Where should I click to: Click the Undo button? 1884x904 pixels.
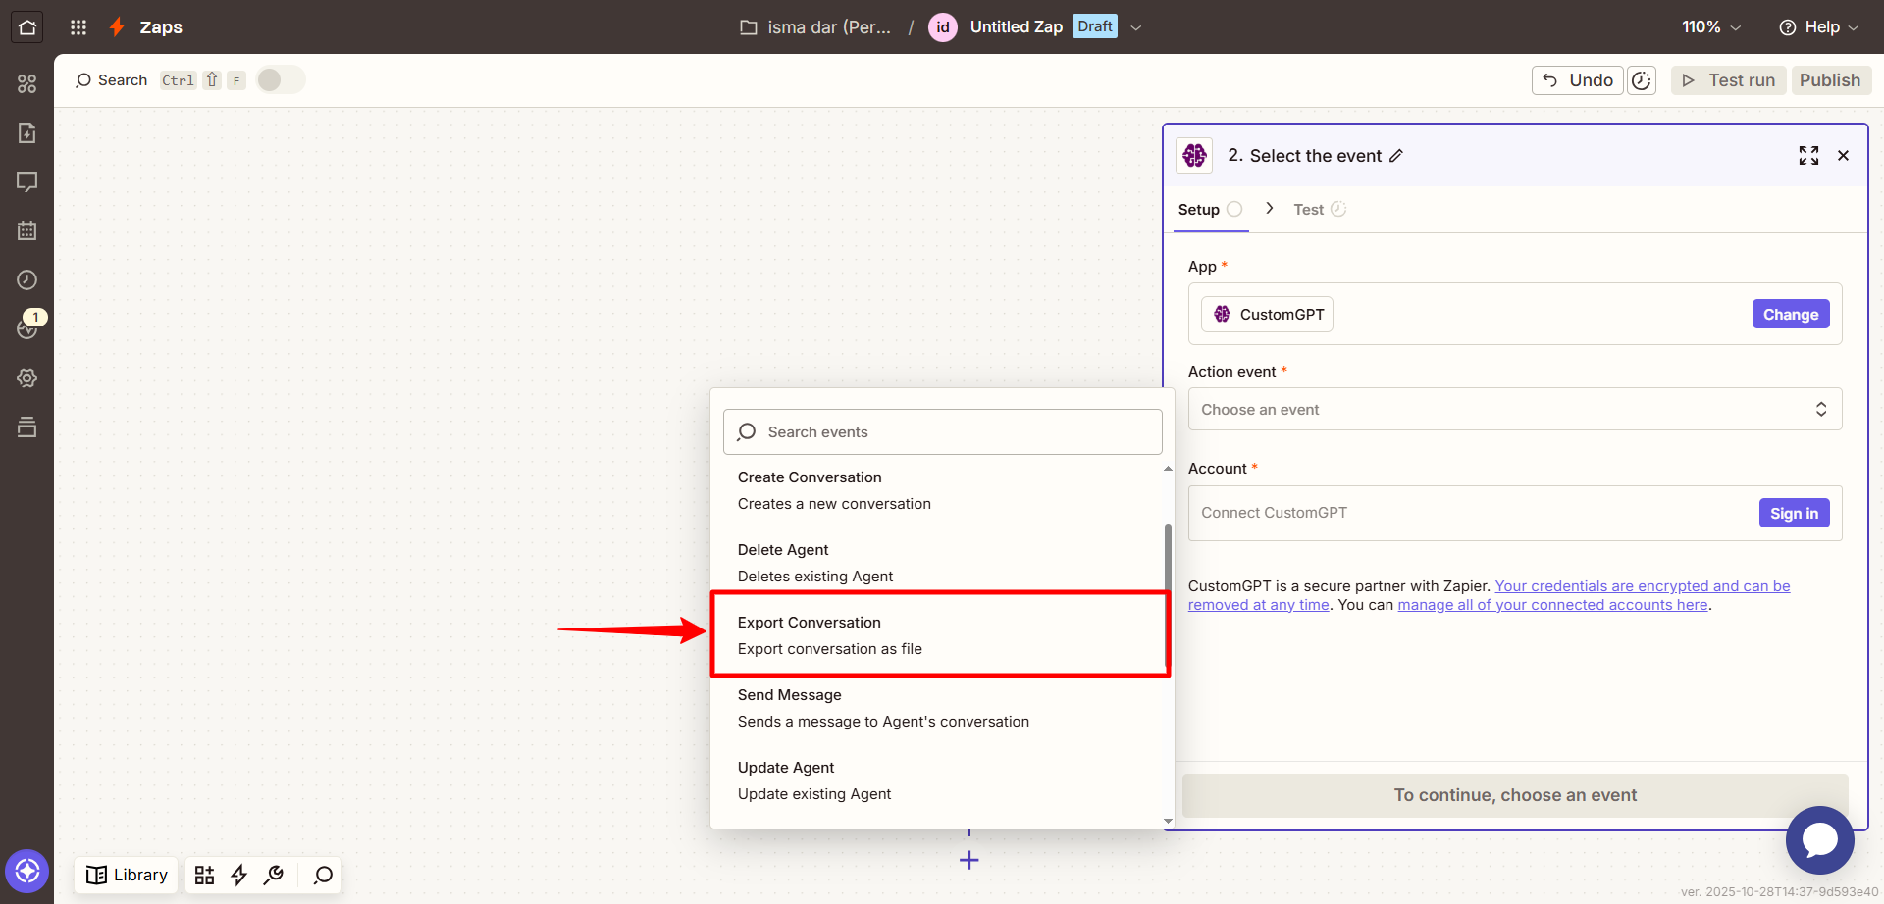[1577, 80]
